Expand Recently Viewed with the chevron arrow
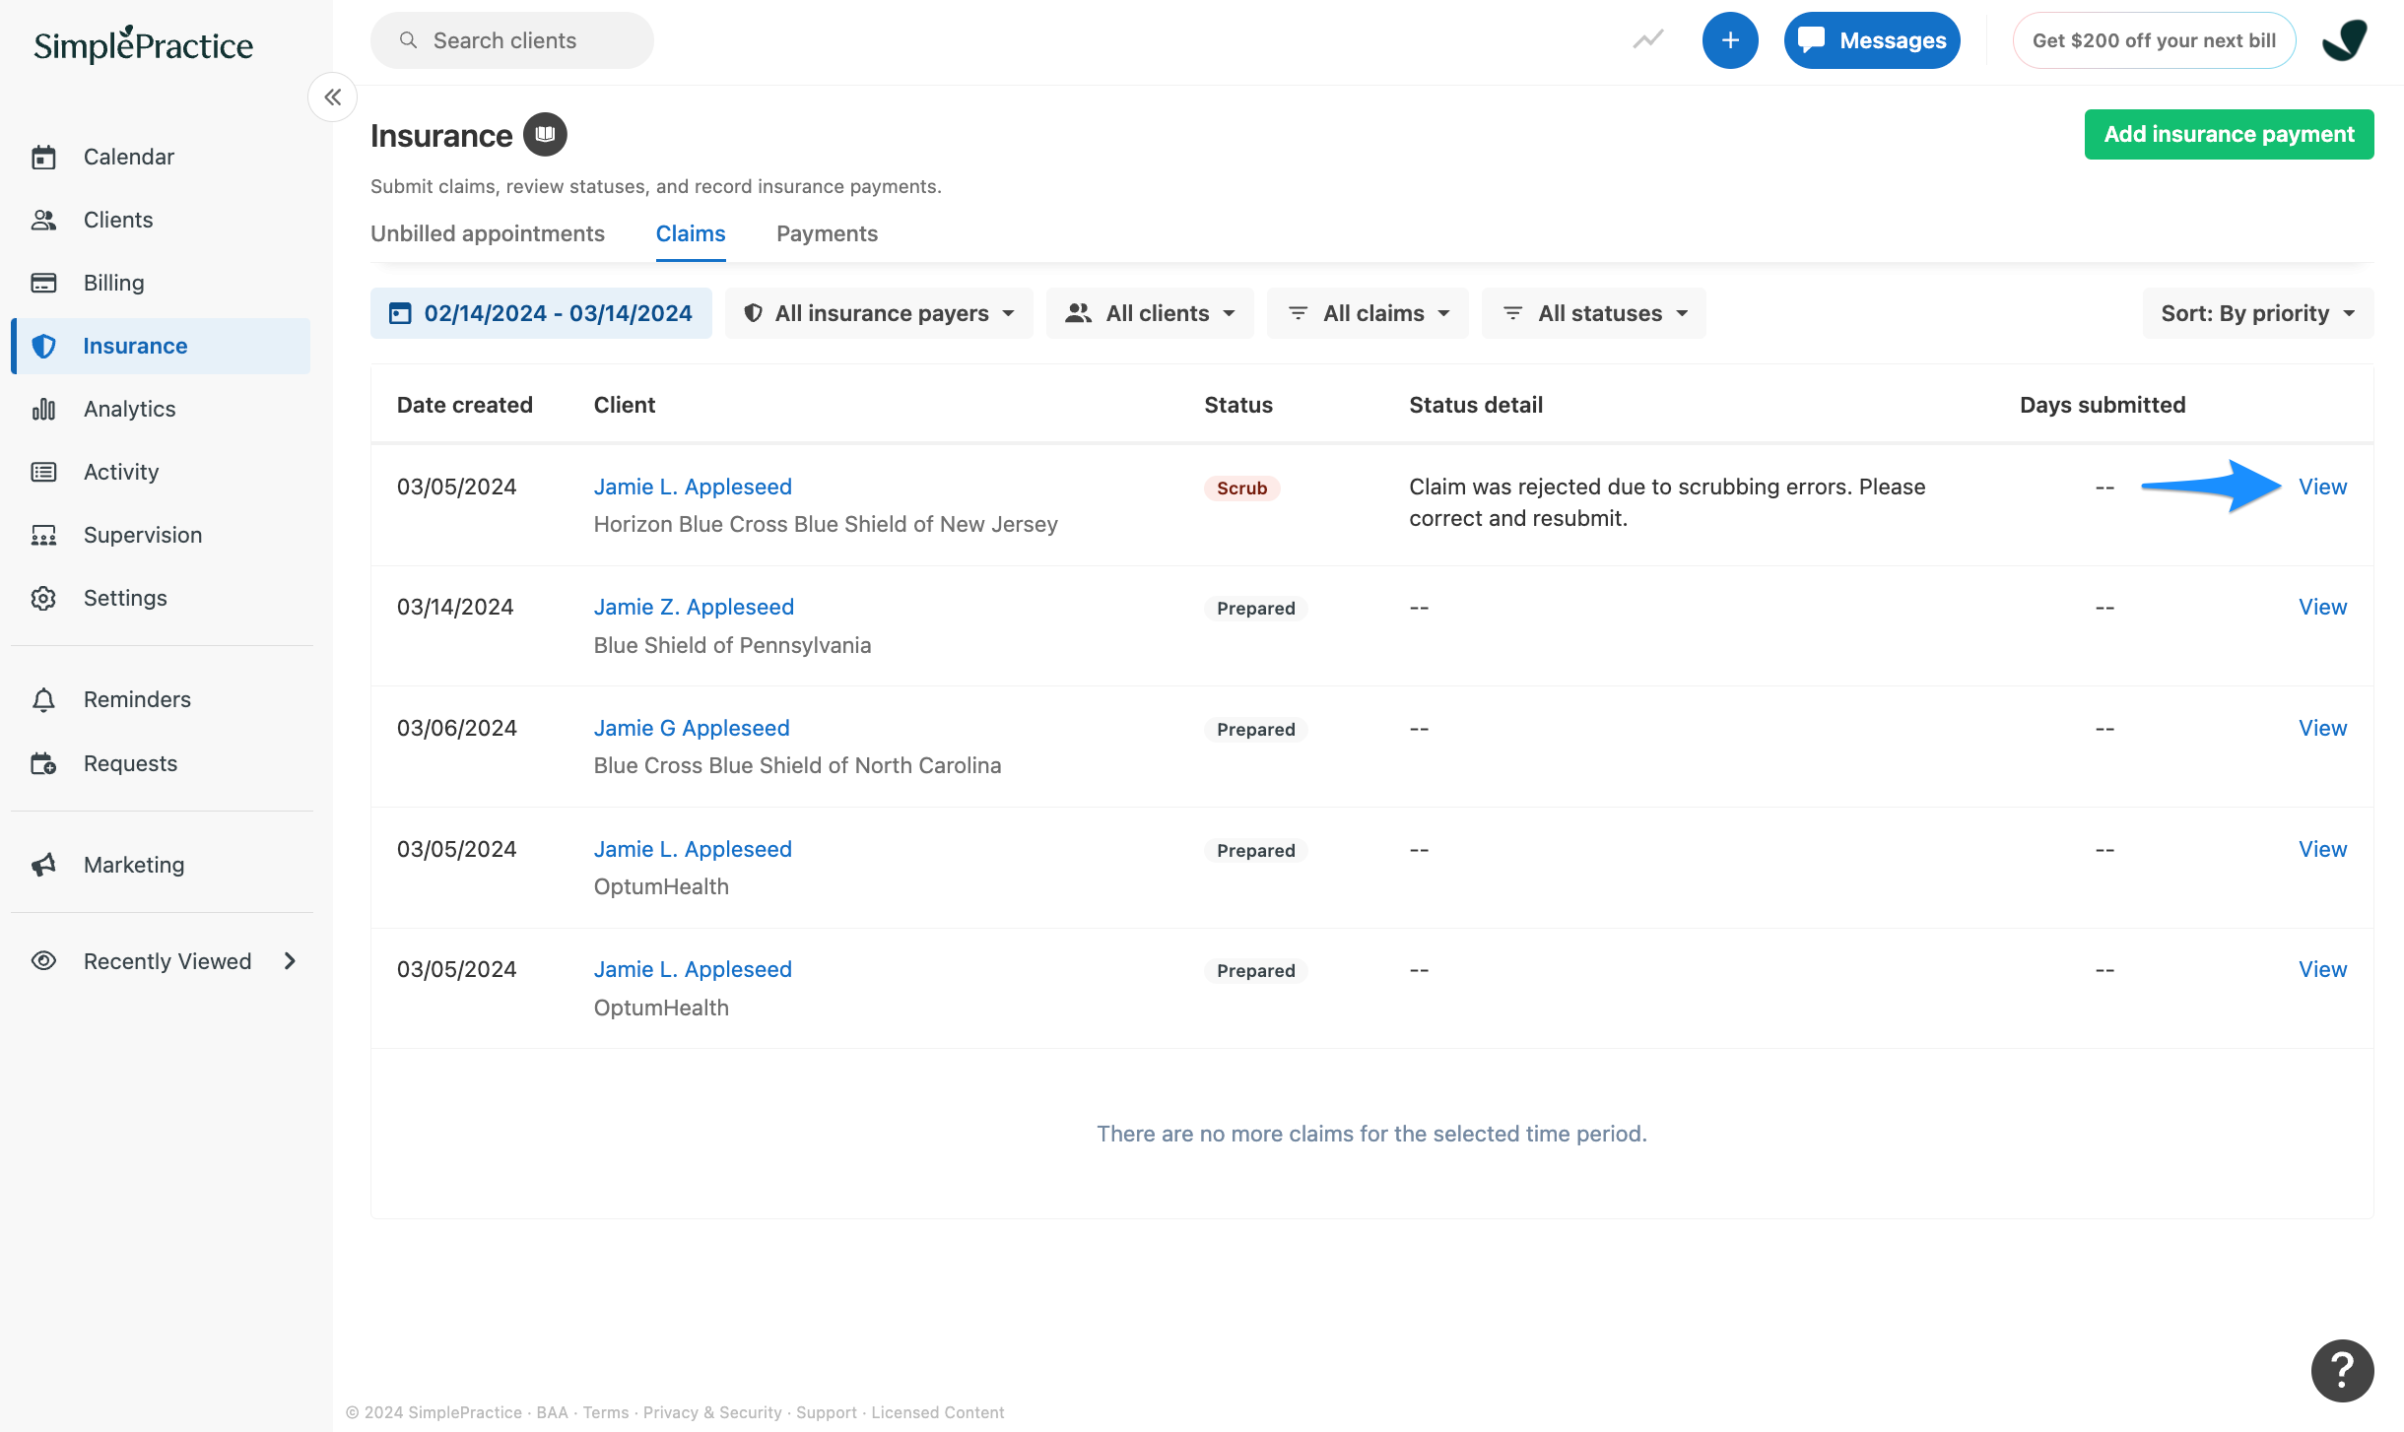 tap(290, 961)
